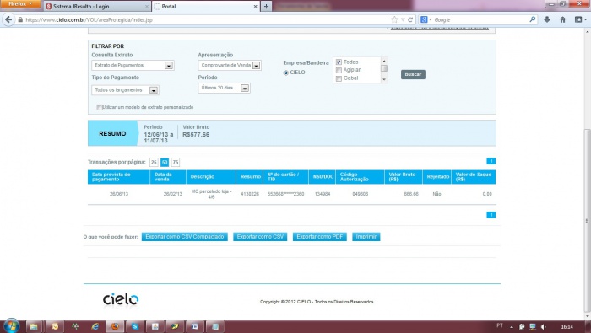Check the Agiplan checkbox
The image size is (591, 333).
coord(339,70)
